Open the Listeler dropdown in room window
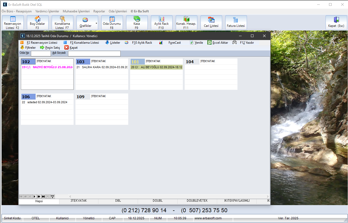This screenshot has height=223, width=348. click(x=112, y=43)
